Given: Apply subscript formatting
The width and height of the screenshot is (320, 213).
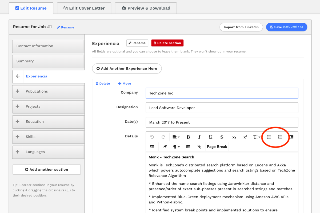Looking at the screenshot, I should click(234, 137).
